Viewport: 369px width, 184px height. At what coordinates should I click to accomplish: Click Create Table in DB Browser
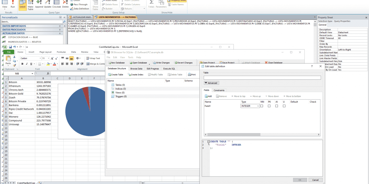(115, 75)
